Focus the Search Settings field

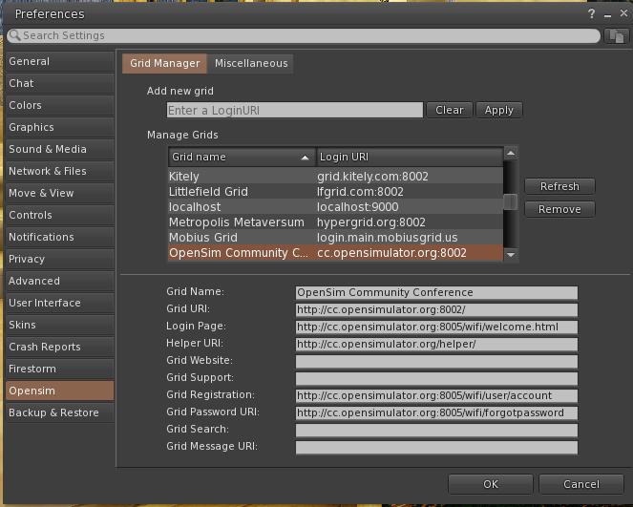coord(304,36)
